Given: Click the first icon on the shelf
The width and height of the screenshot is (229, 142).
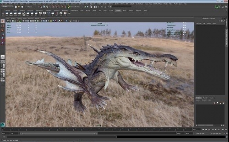Looking at the screenshot, I should 7,14.
